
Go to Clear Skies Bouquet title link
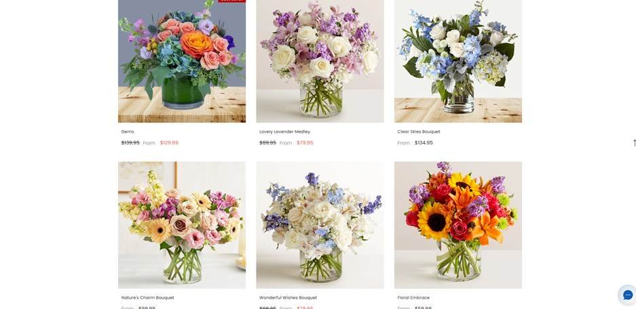(x=419, y=131)
